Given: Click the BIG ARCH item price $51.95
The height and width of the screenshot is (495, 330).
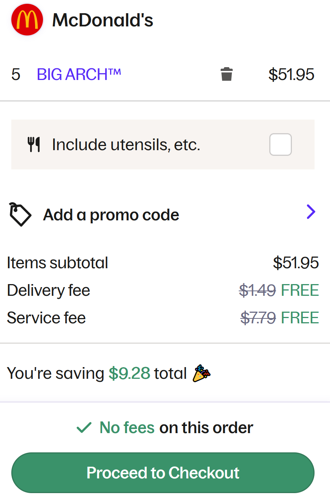Looking at the screenshot, I should click(x=291, y=74).
